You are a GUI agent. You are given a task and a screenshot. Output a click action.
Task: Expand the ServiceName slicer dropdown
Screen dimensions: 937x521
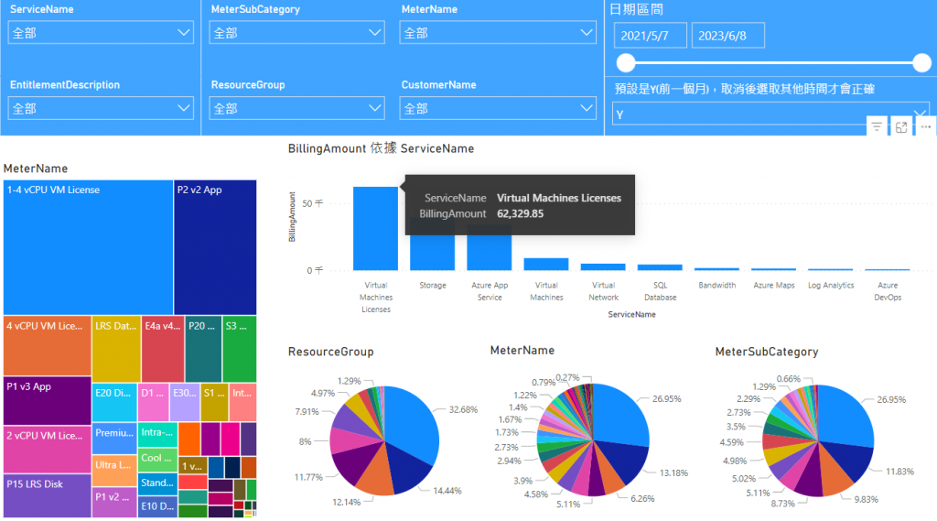point(101,33)
